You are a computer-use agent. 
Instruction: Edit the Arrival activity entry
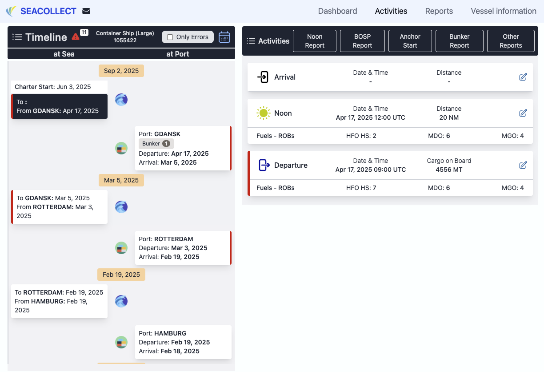[x=523, y=77]
